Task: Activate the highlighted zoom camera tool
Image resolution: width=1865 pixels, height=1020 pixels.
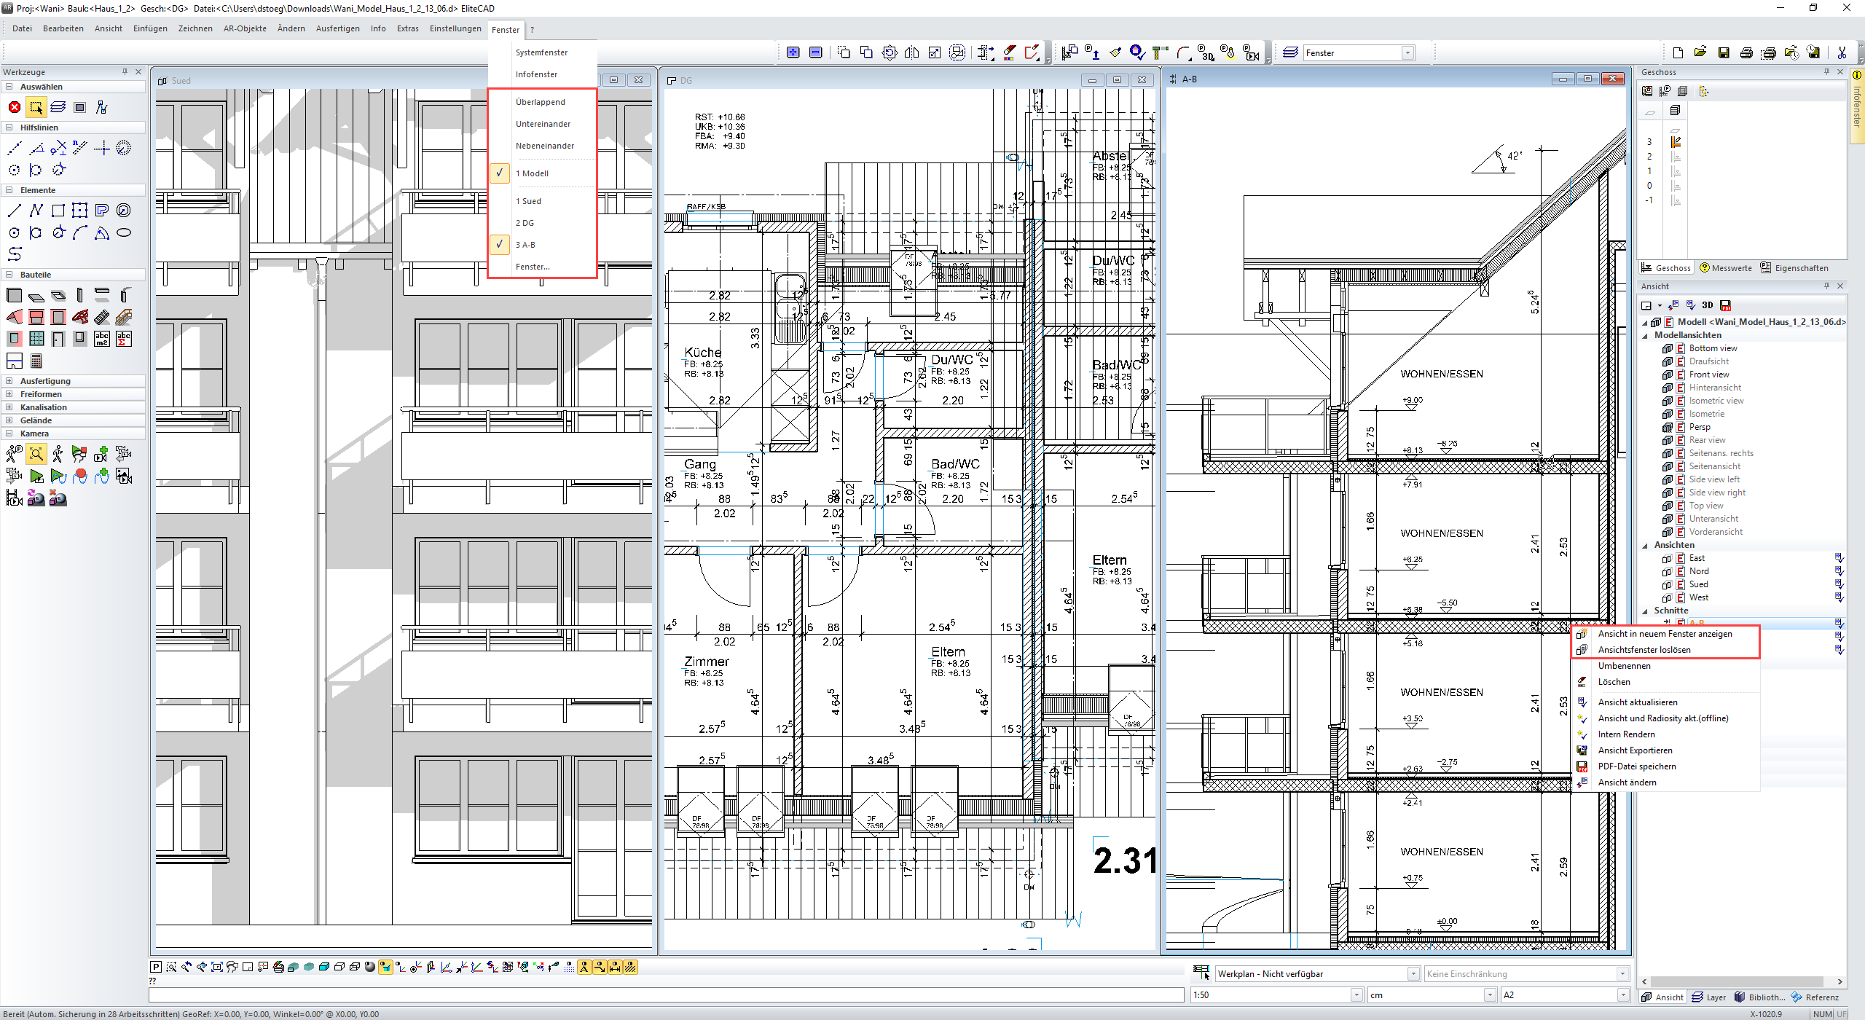Action: [36, 454]
